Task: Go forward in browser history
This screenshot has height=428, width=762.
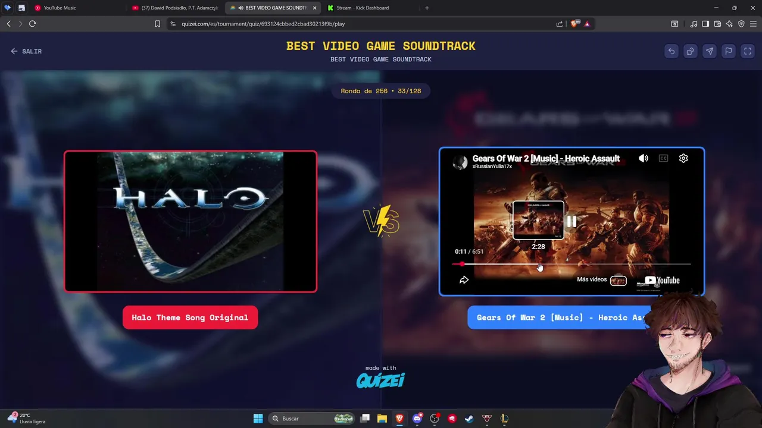Action: pos(20,24)
